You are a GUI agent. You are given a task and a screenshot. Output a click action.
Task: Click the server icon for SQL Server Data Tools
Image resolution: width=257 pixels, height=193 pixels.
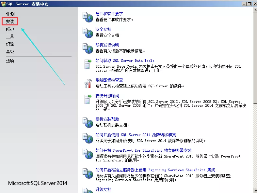click(x=88, y=64)
